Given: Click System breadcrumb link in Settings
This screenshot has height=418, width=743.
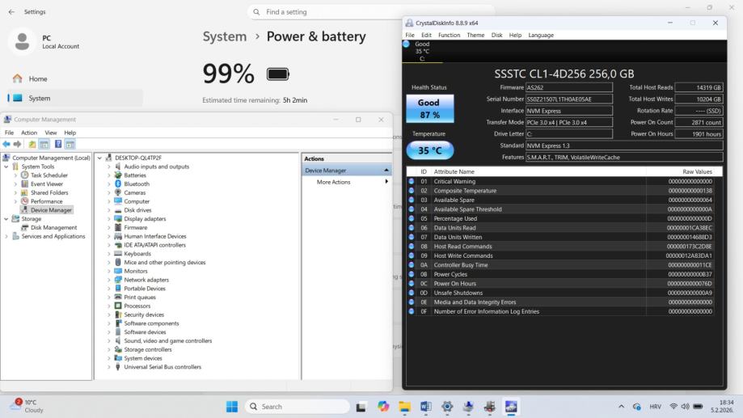Looking at the screenshot, I should (225, 36).
